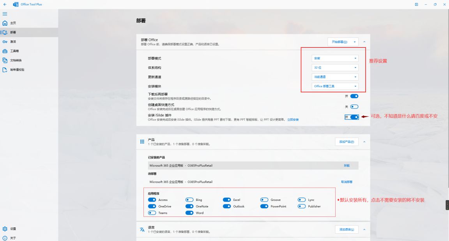Toggle the Groove application switch
Screen dimensions: 449x241
pos(264,200)
